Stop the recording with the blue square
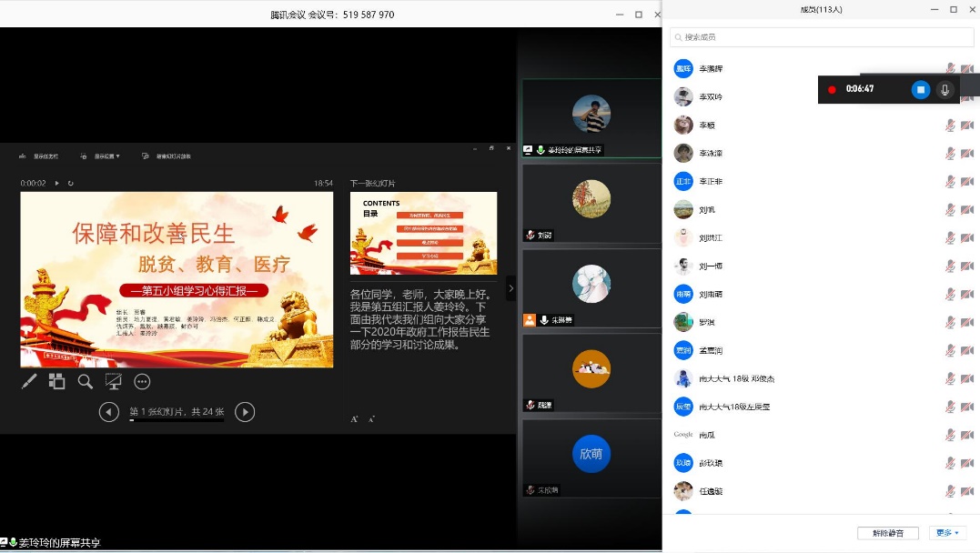The height and width of the screenshot is (553, 980). (x=920, y=89)
